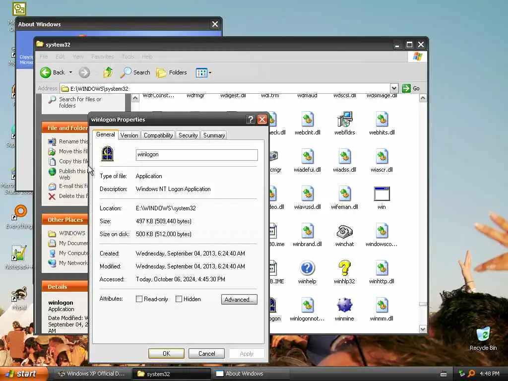The image size is (508, 381).
Task: Switch to the Summary tab
Action: [214, 135]
